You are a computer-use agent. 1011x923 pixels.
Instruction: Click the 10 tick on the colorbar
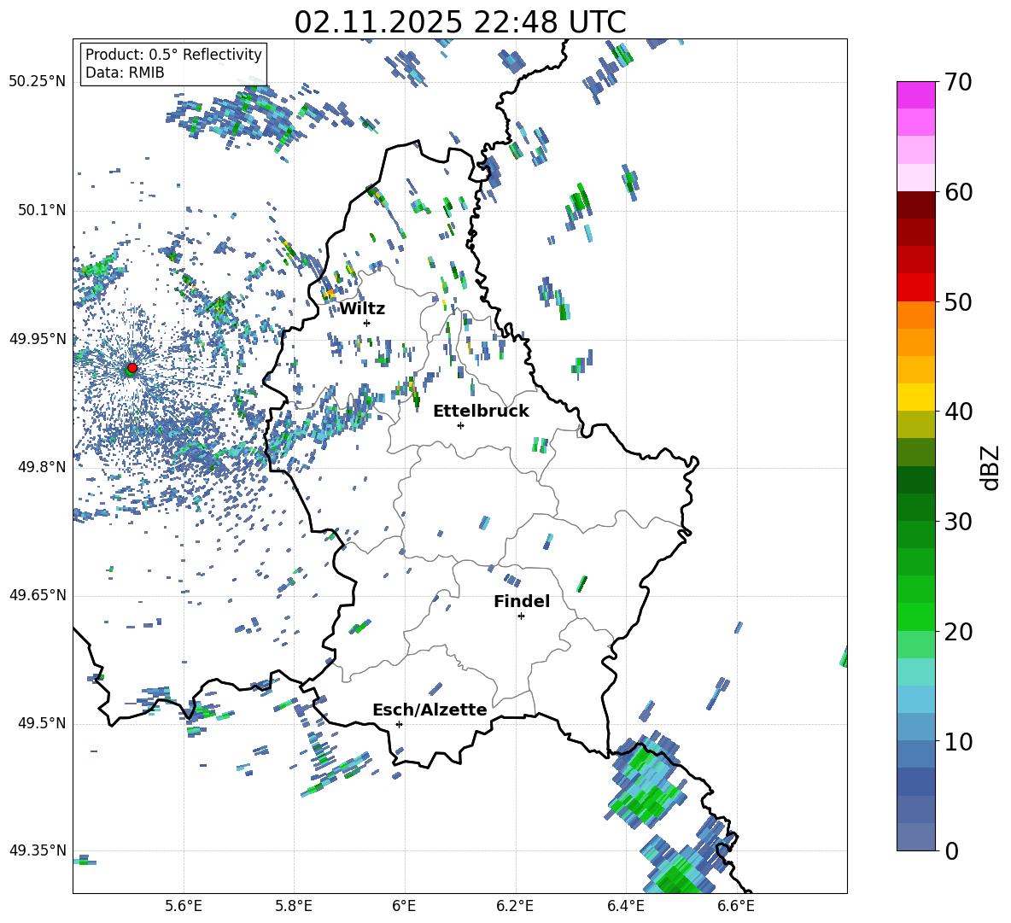[957, 741]
